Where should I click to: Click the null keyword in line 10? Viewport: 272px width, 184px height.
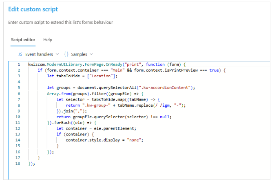pyautogui.click(x=164, y=117)
